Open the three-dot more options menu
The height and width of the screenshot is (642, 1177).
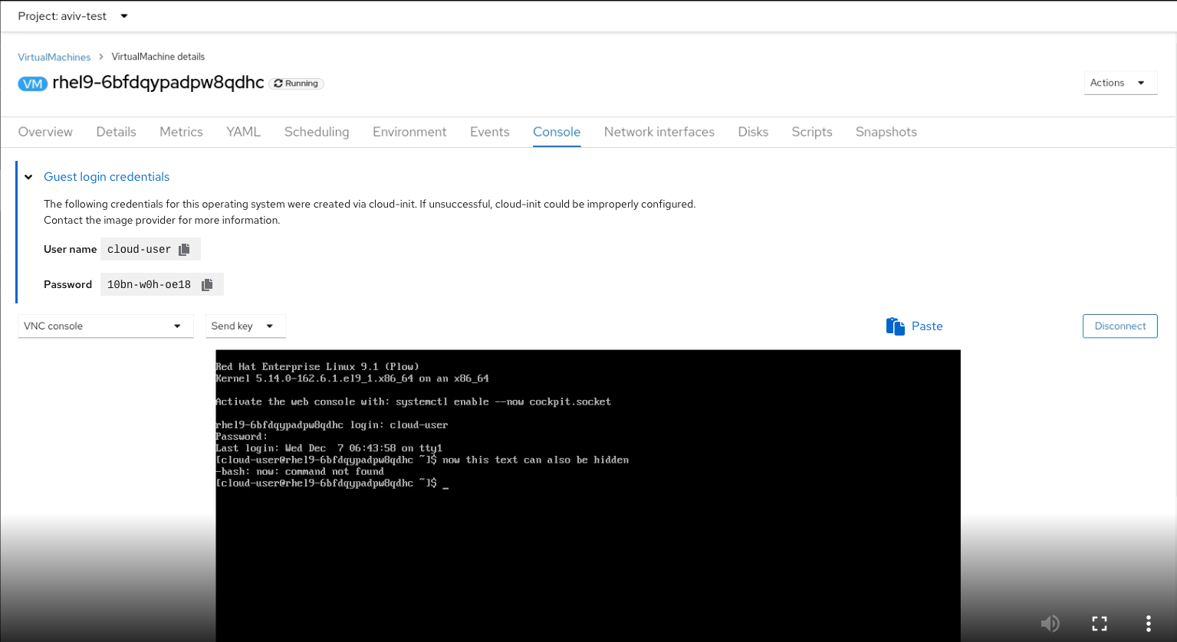click(1148, 624)
